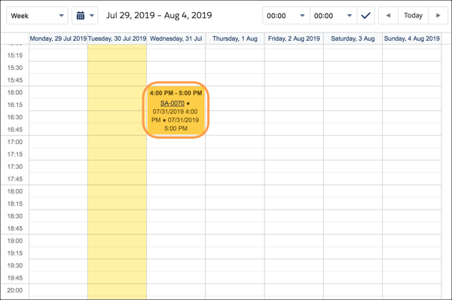Click the 20:00 time label

click(x=15, y=290)
